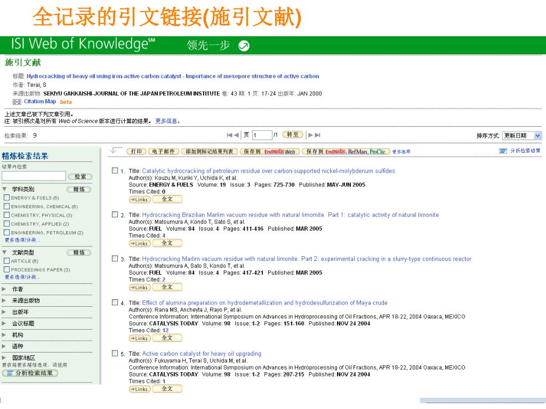Click the select-all arrow icon beside 打印

(x=115, y=151)
